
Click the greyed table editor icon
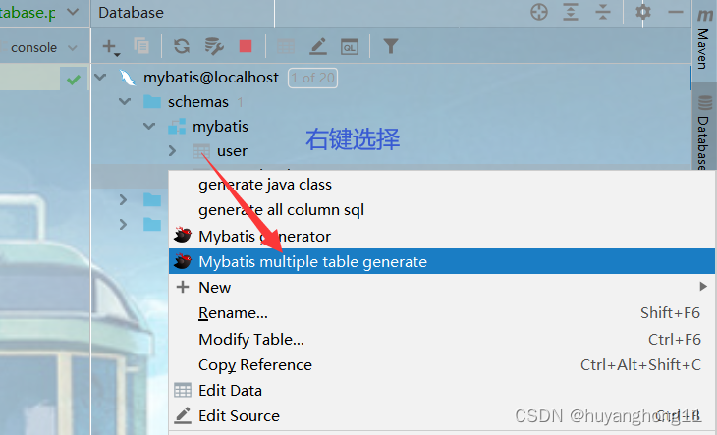286,46
